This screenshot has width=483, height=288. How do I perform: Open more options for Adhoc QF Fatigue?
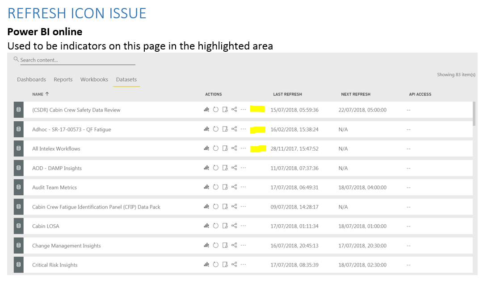(244, 129)
